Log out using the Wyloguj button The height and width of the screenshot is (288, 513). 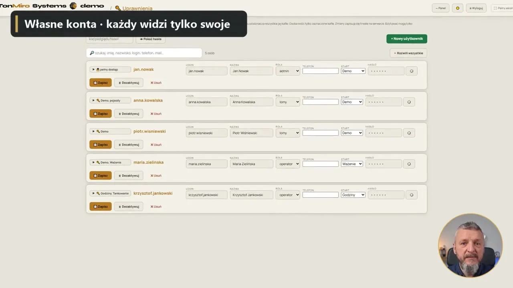(x=477, y=8)
